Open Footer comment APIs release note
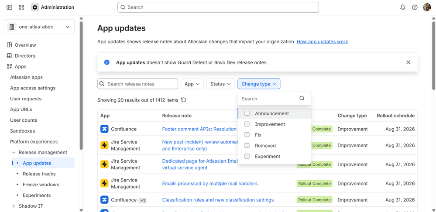Screen dimensions: 436x212 coord(199,129)
